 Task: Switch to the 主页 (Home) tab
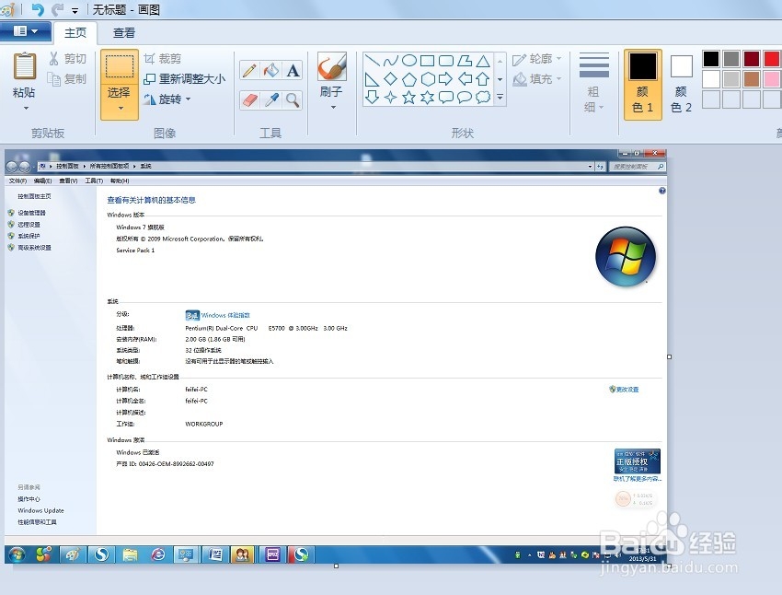(x=75, y=33)
